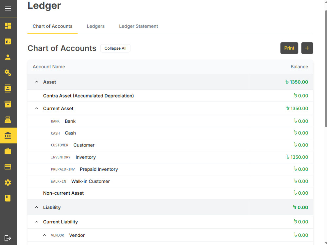Select the bank ledger icon in sidebar
This screenshot has width=327, height=245.
(9, 135)
